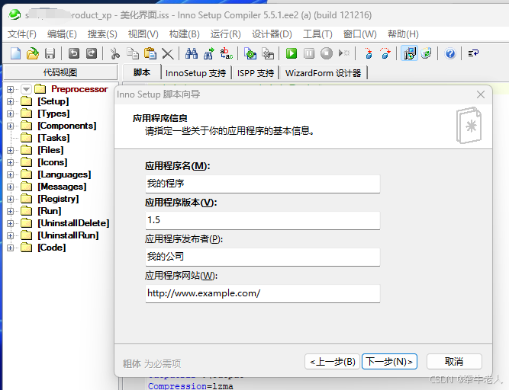Image resolution: width=509 pixels, height=390 pixels.
Task: Click the Redo toolbar icon
Action: pos(92,53)
